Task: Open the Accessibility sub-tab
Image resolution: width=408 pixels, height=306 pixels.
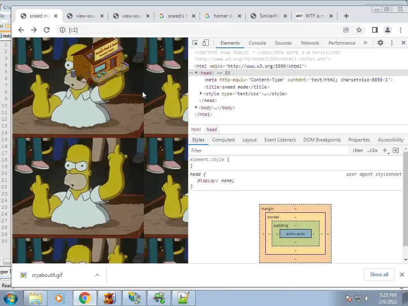Action: pos(390,140)
